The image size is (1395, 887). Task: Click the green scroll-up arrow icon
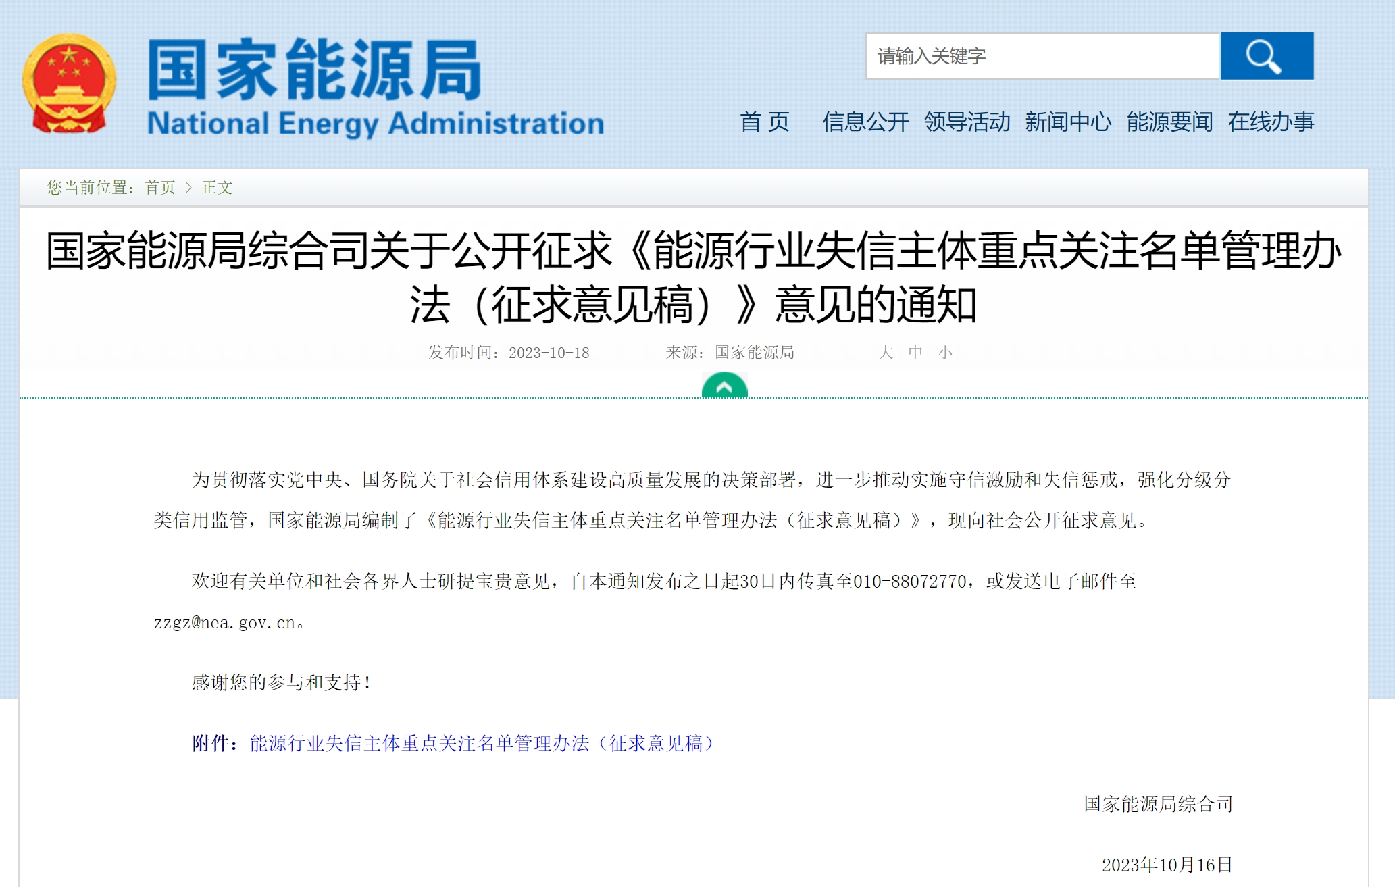(x=724, y=386)
